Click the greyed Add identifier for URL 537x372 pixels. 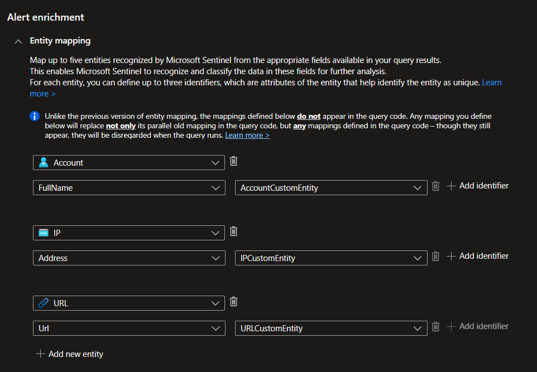(x=478, y=326)
